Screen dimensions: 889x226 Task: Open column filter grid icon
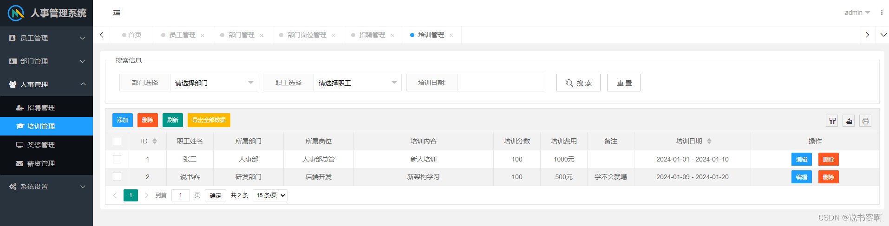tap(832, 121)
